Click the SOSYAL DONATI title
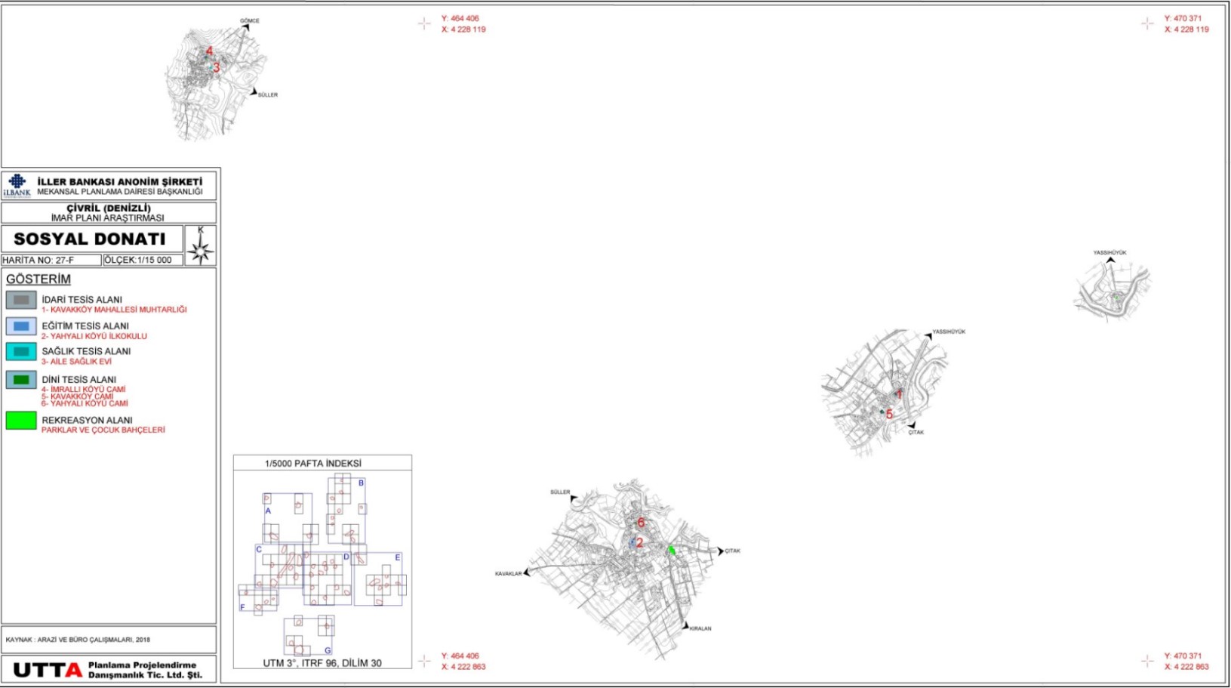The width and height of the screenshot is (1231, 688). coord(90,239)
